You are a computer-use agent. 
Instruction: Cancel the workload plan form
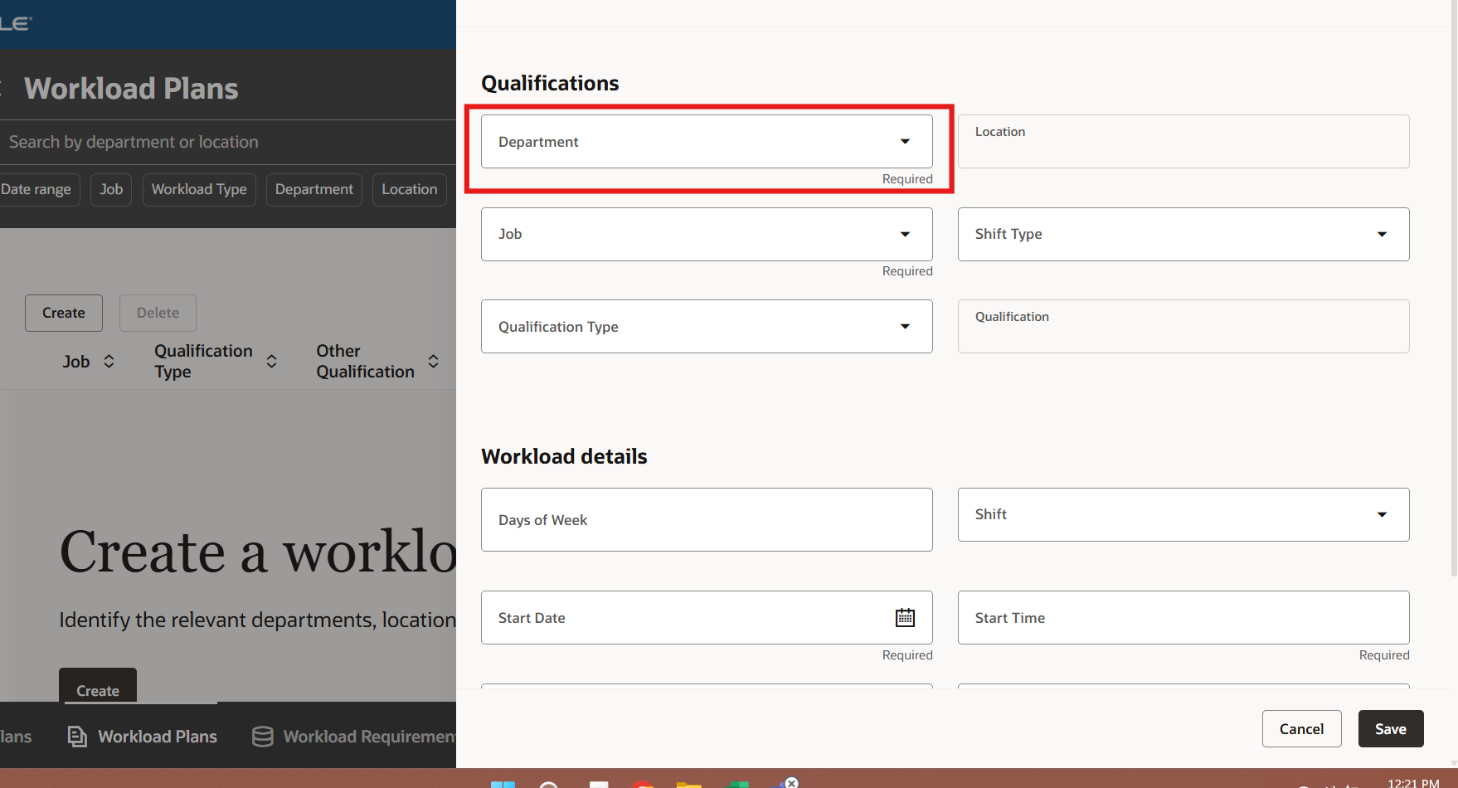click(1301, 728)
